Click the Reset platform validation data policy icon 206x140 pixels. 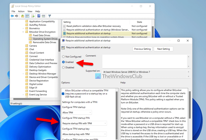[64, 26]
